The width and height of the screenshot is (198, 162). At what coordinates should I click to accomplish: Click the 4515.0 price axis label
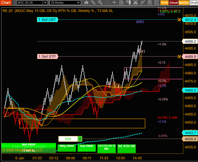tap(190, 16)
